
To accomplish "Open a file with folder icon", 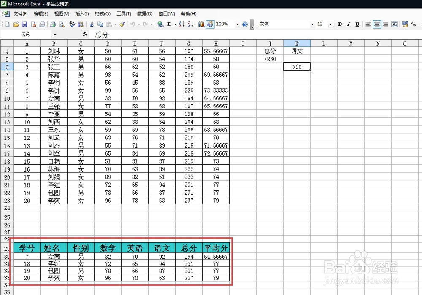I will [16, 24].
